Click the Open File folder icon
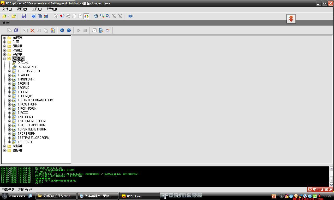 [x=4, y=16]
